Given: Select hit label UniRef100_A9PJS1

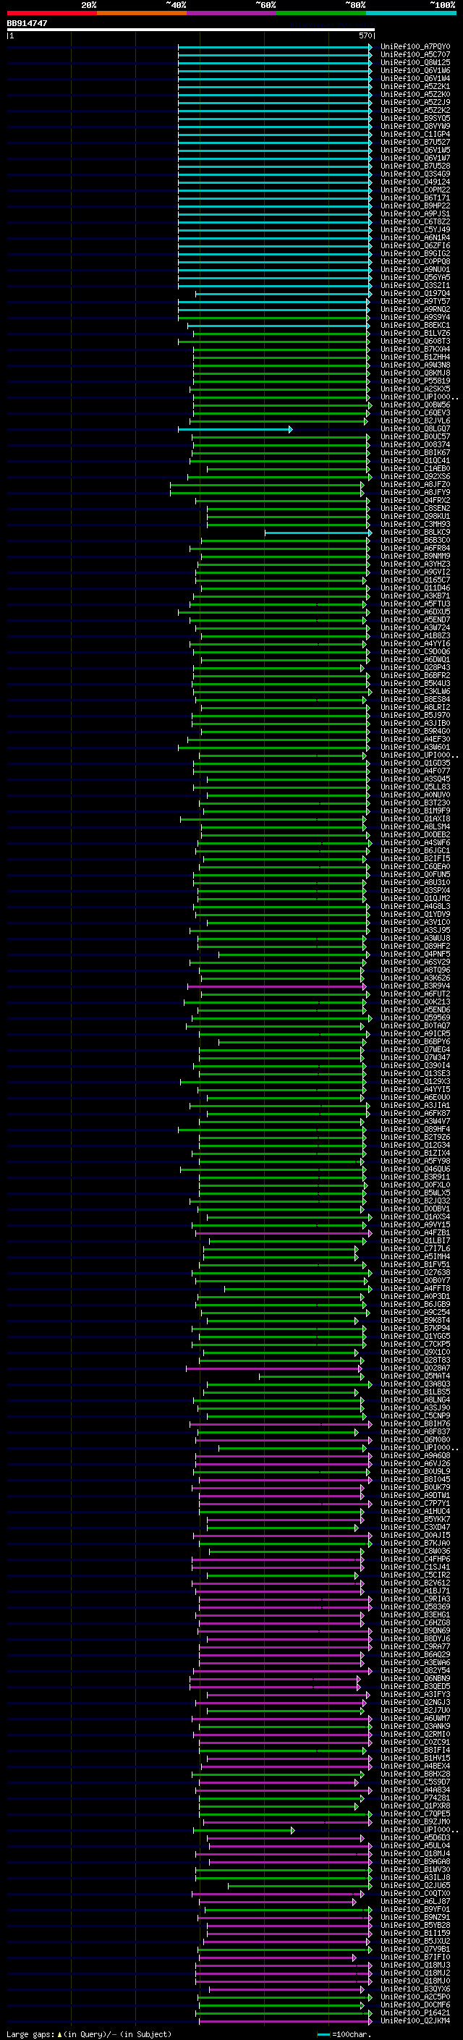Looking at the screenshot, I should click(x=415, y=213).
